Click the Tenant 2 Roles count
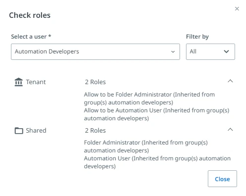Viewport: 246px width, 196px height. pos(95,82)
